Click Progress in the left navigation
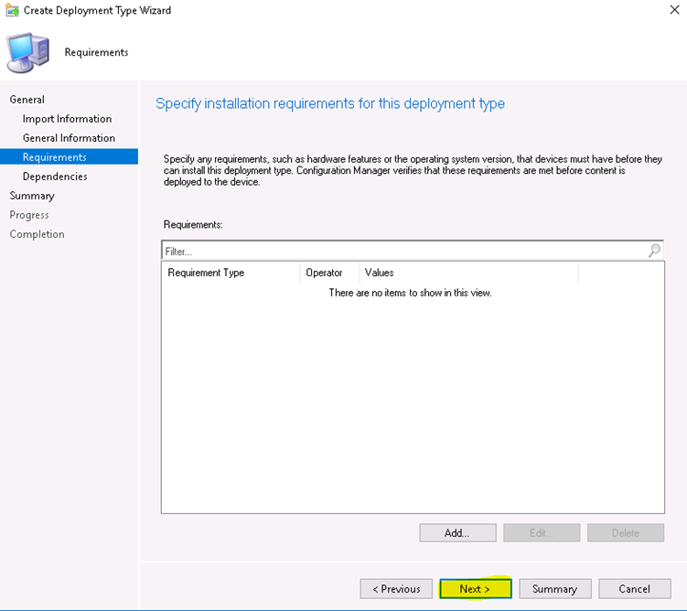 pyautogui.click(x=29, y=215)
